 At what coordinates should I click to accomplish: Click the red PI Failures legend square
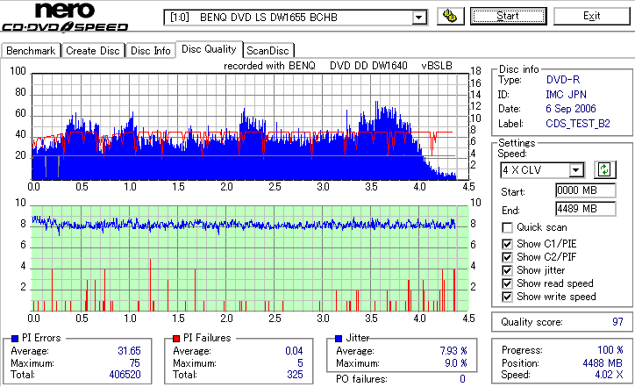(176, 339)
